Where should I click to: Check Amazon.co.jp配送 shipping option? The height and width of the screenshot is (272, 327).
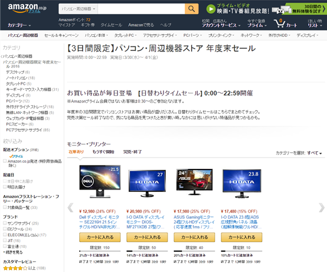[x=5, y=161]
